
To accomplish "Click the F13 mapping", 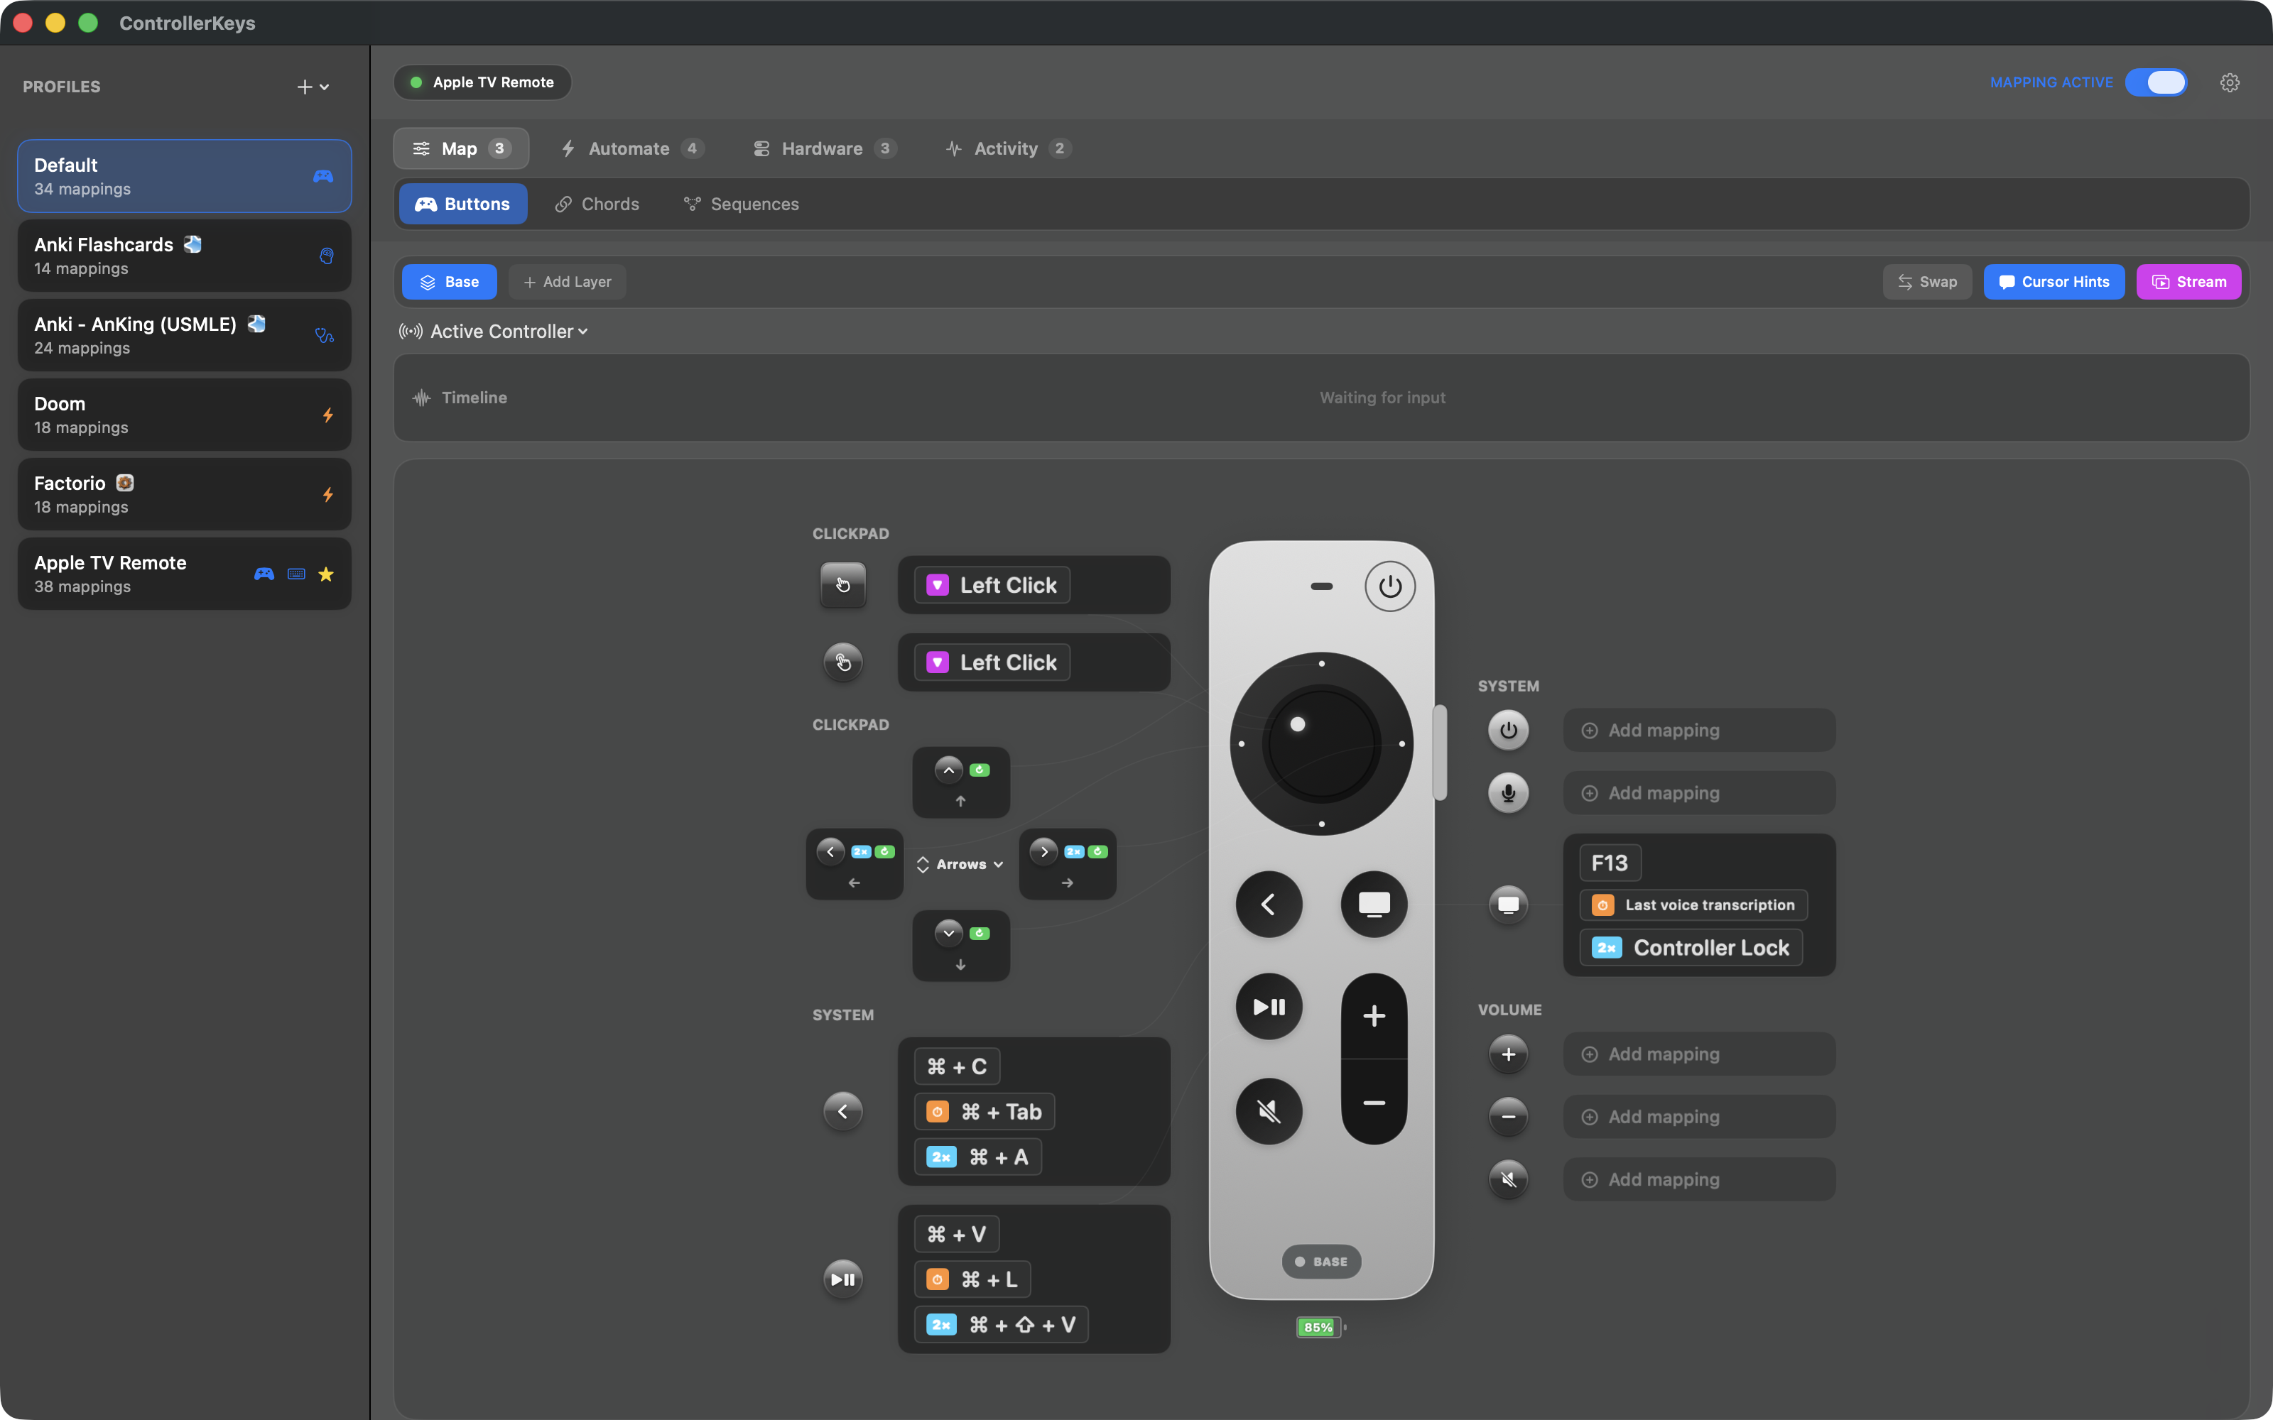I will click(x=1610, y=863).
